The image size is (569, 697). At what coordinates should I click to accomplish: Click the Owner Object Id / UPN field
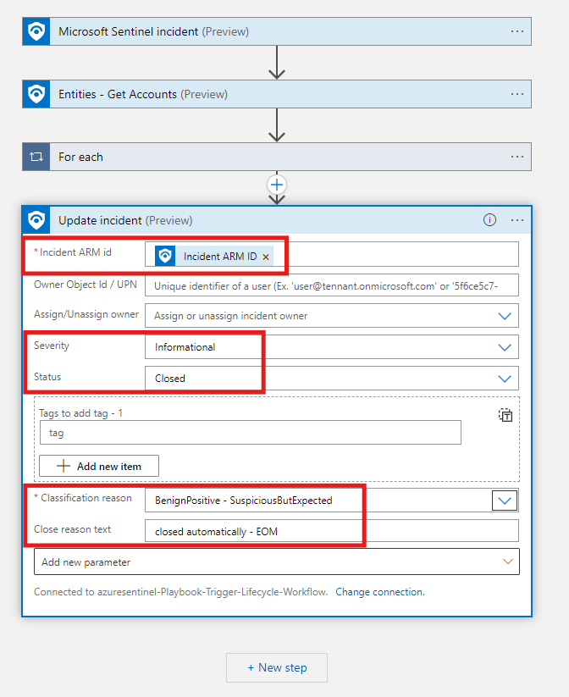tap(331, 285)
